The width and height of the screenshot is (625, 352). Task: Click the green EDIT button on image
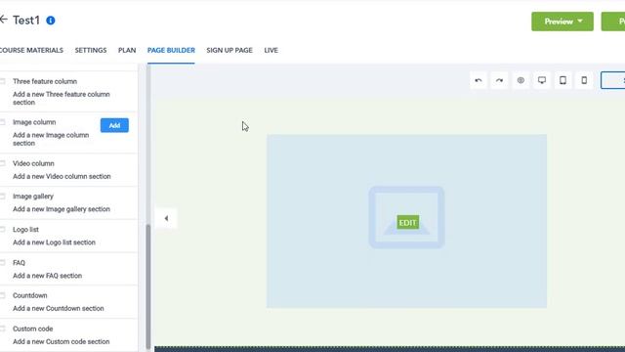click(x=408, y=222)
